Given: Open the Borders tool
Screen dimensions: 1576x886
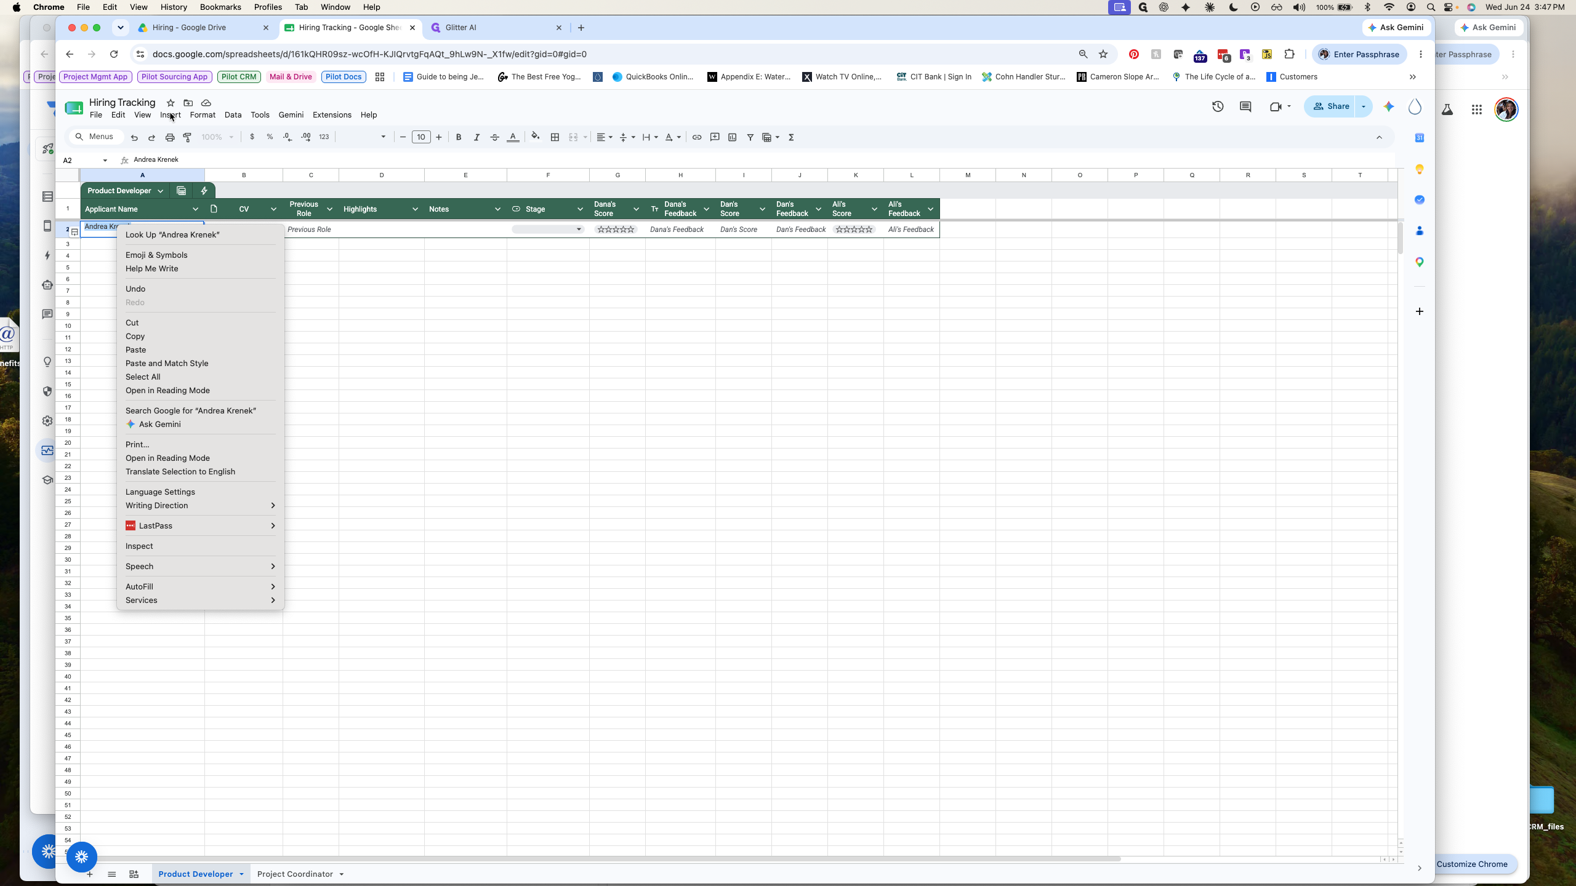Looking at the screenshot, I should click(555, 137).
